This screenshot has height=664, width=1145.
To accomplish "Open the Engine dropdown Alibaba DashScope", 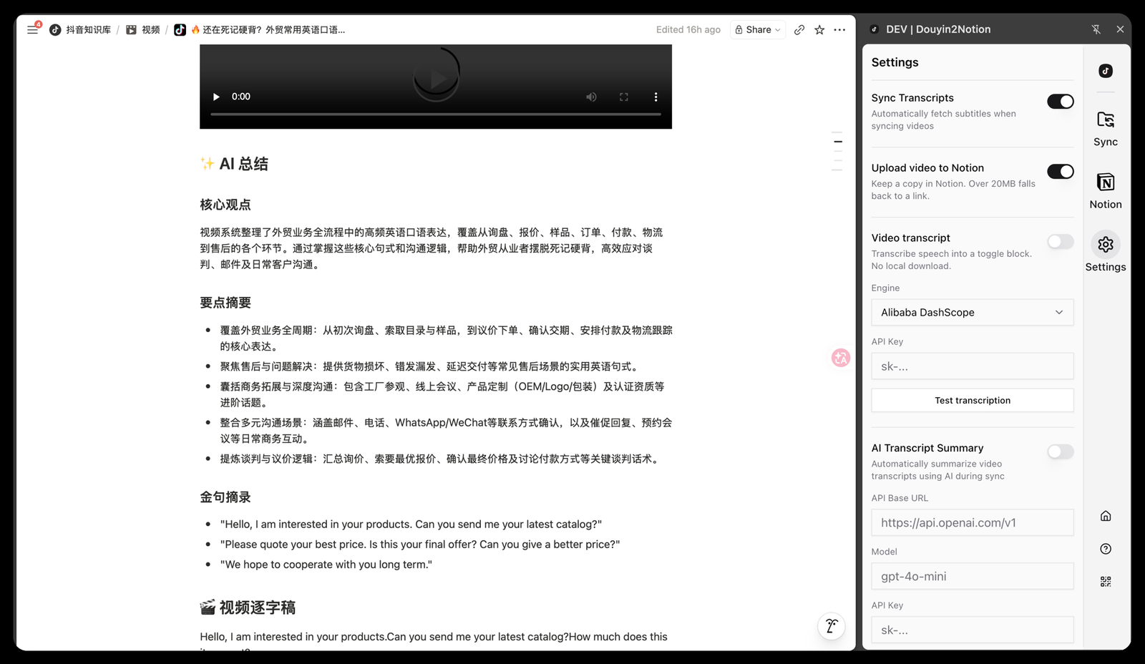I will [973, 313].
